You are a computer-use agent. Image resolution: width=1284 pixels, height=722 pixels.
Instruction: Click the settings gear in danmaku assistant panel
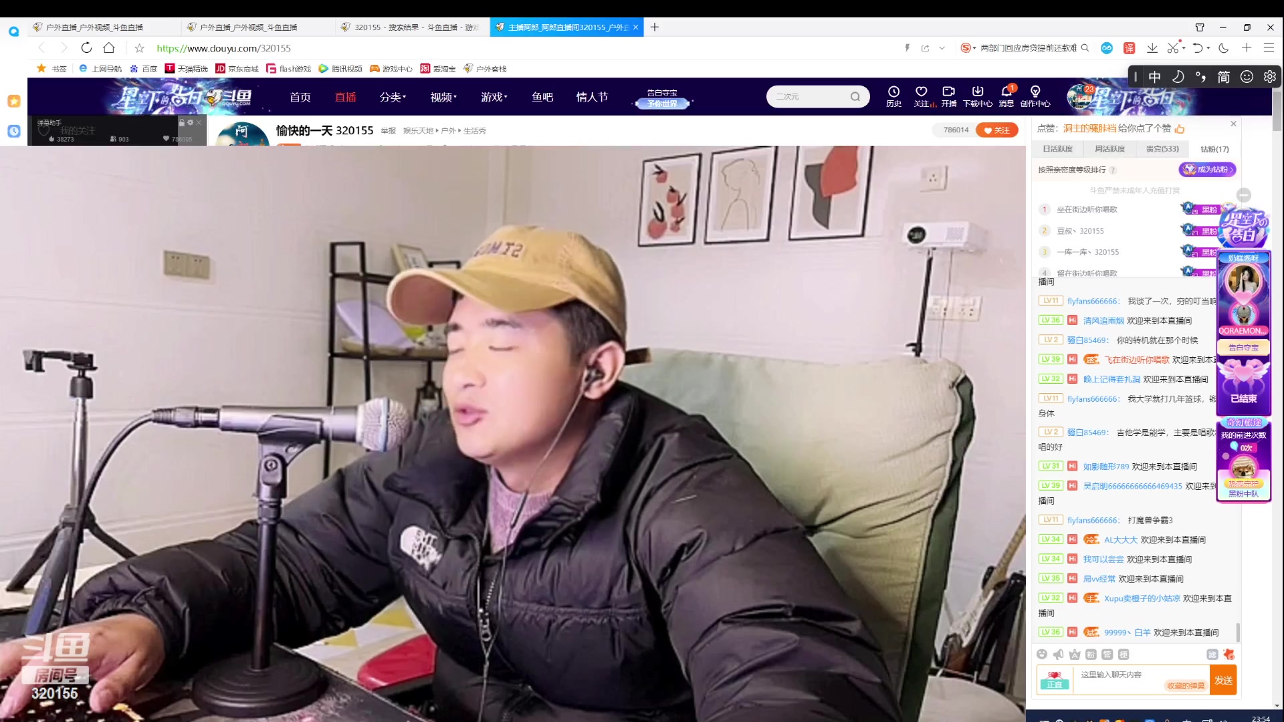point(190,122)
